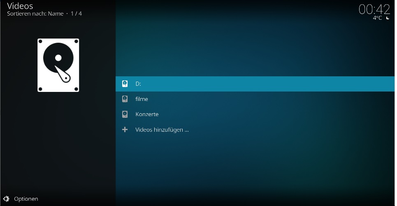Image resolution: width=397 pixels, height=206 pixels.
Task: Click the Videos window title
Action: pos(20,6)
